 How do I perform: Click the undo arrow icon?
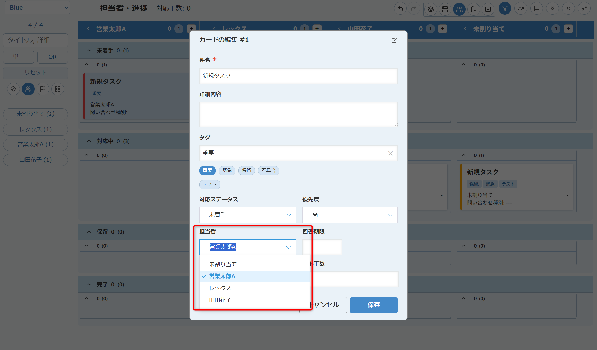(x=400, y=8)
